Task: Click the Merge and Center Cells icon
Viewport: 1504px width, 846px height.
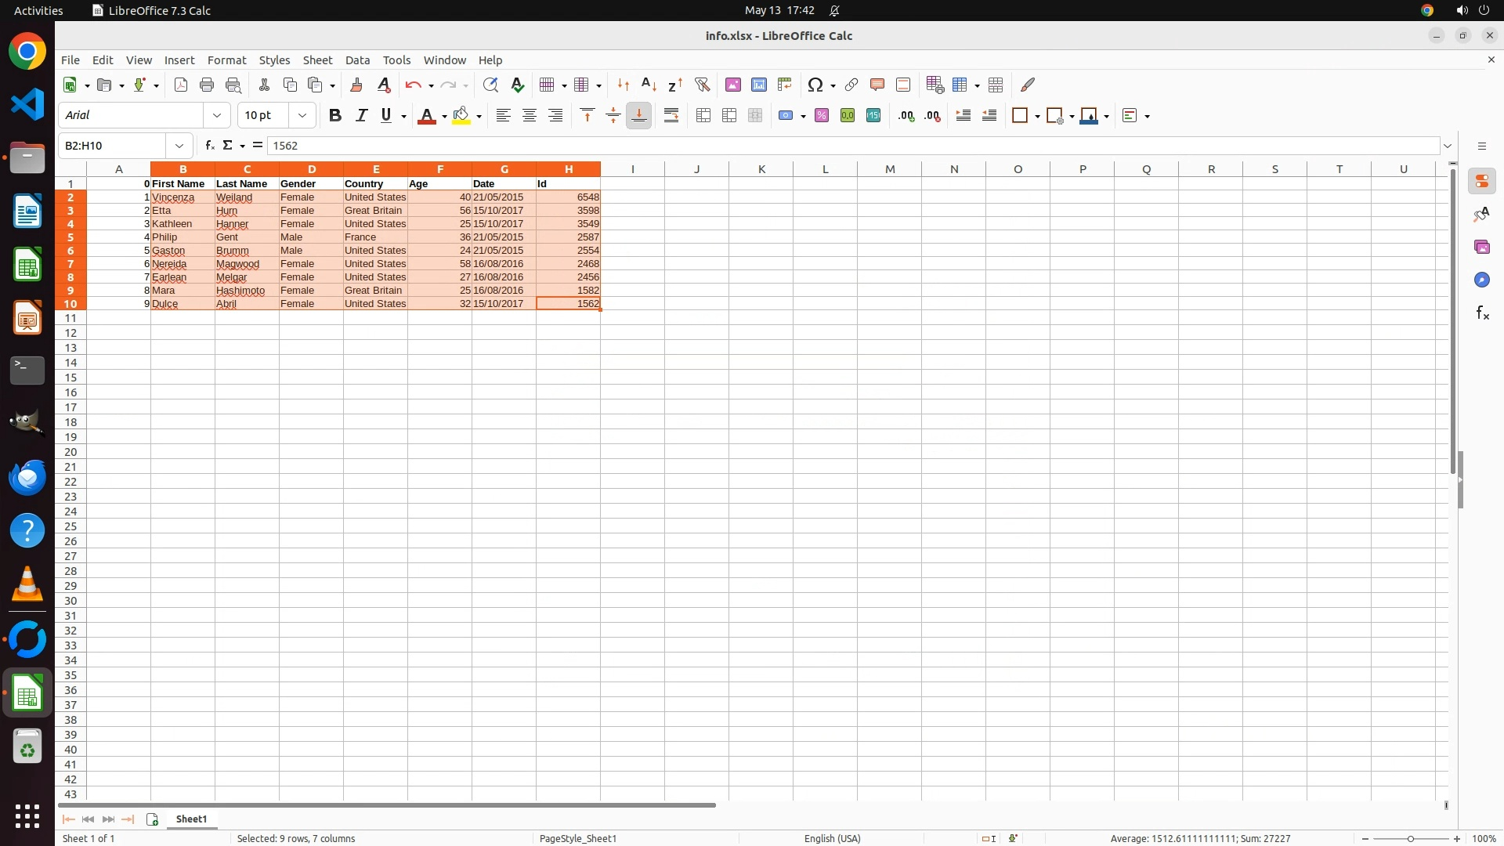Action: (703, 116)
